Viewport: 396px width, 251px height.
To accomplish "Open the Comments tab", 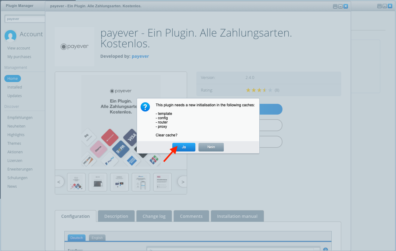I will pos(191,216).
